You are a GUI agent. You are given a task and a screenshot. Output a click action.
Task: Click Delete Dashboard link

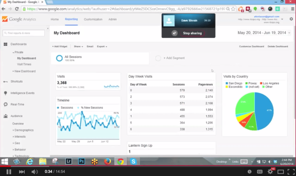click(278, 47)
